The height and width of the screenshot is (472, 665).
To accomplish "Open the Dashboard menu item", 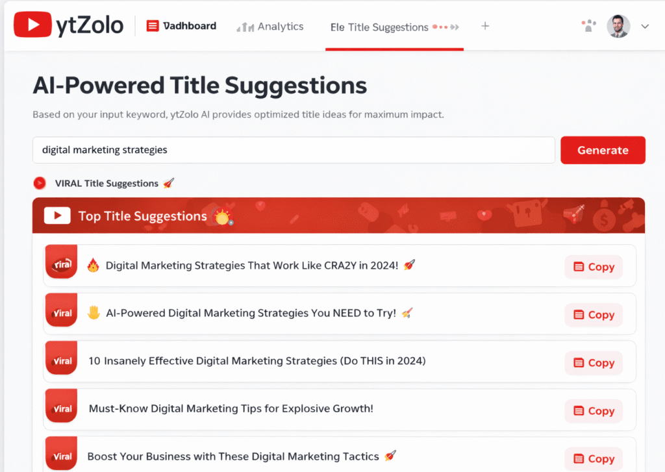I will (x=181, y=25).
